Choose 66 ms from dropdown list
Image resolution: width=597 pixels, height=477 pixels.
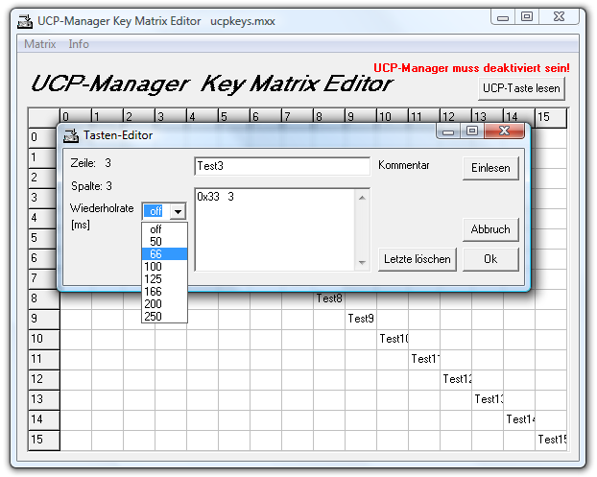(155, 254)
